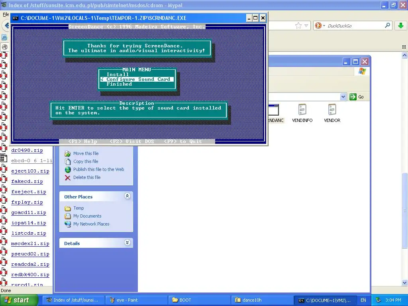Open the fakecd.zip link
The image size is (408, 306).
tap(27, 182)
